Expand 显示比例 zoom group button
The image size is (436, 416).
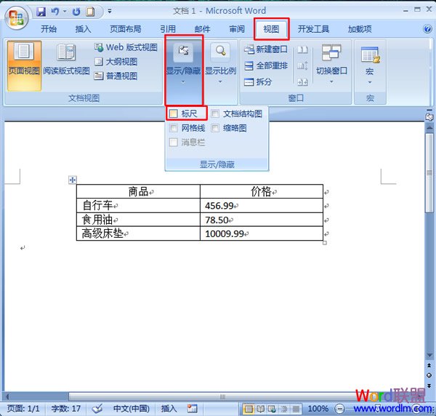coord(220,65)
